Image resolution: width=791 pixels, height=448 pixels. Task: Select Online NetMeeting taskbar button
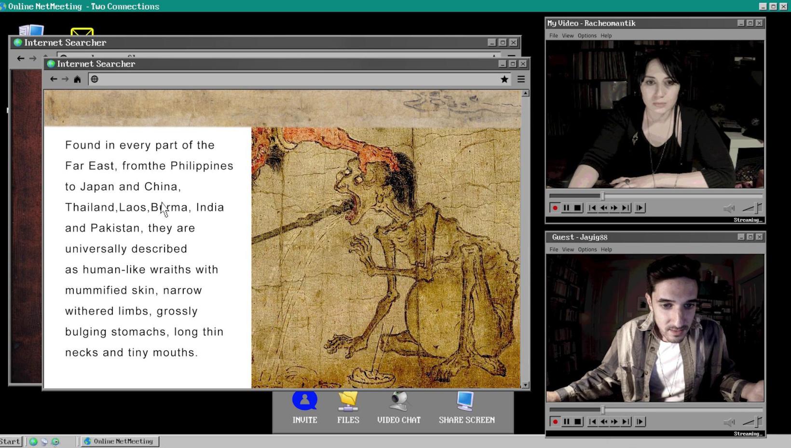pos(119,441)
